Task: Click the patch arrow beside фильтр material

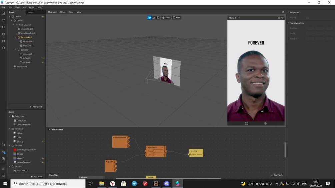Action: click(x=43, y=141)
